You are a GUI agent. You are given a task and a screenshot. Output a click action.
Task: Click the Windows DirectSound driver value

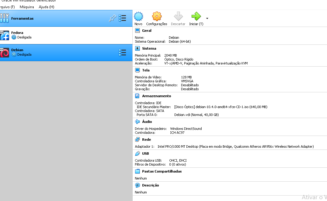tap(186, 129)
